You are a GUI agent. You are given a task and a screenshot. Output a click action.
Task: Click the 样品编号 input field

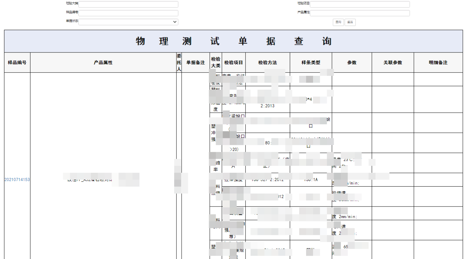tap(129, 13)
